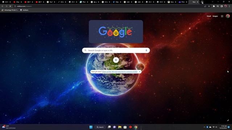Open the Chrome profile avatar in toolbar
The width and height of the screenshot is (232, 130).
(225, 6)
